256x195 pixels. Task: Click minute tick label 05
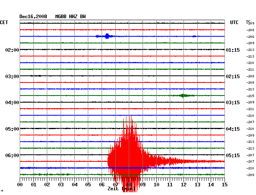[88, 184]
